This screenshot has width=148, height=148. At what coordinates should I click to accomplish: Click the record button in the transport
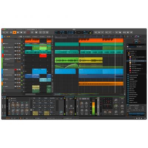point(21,33)
